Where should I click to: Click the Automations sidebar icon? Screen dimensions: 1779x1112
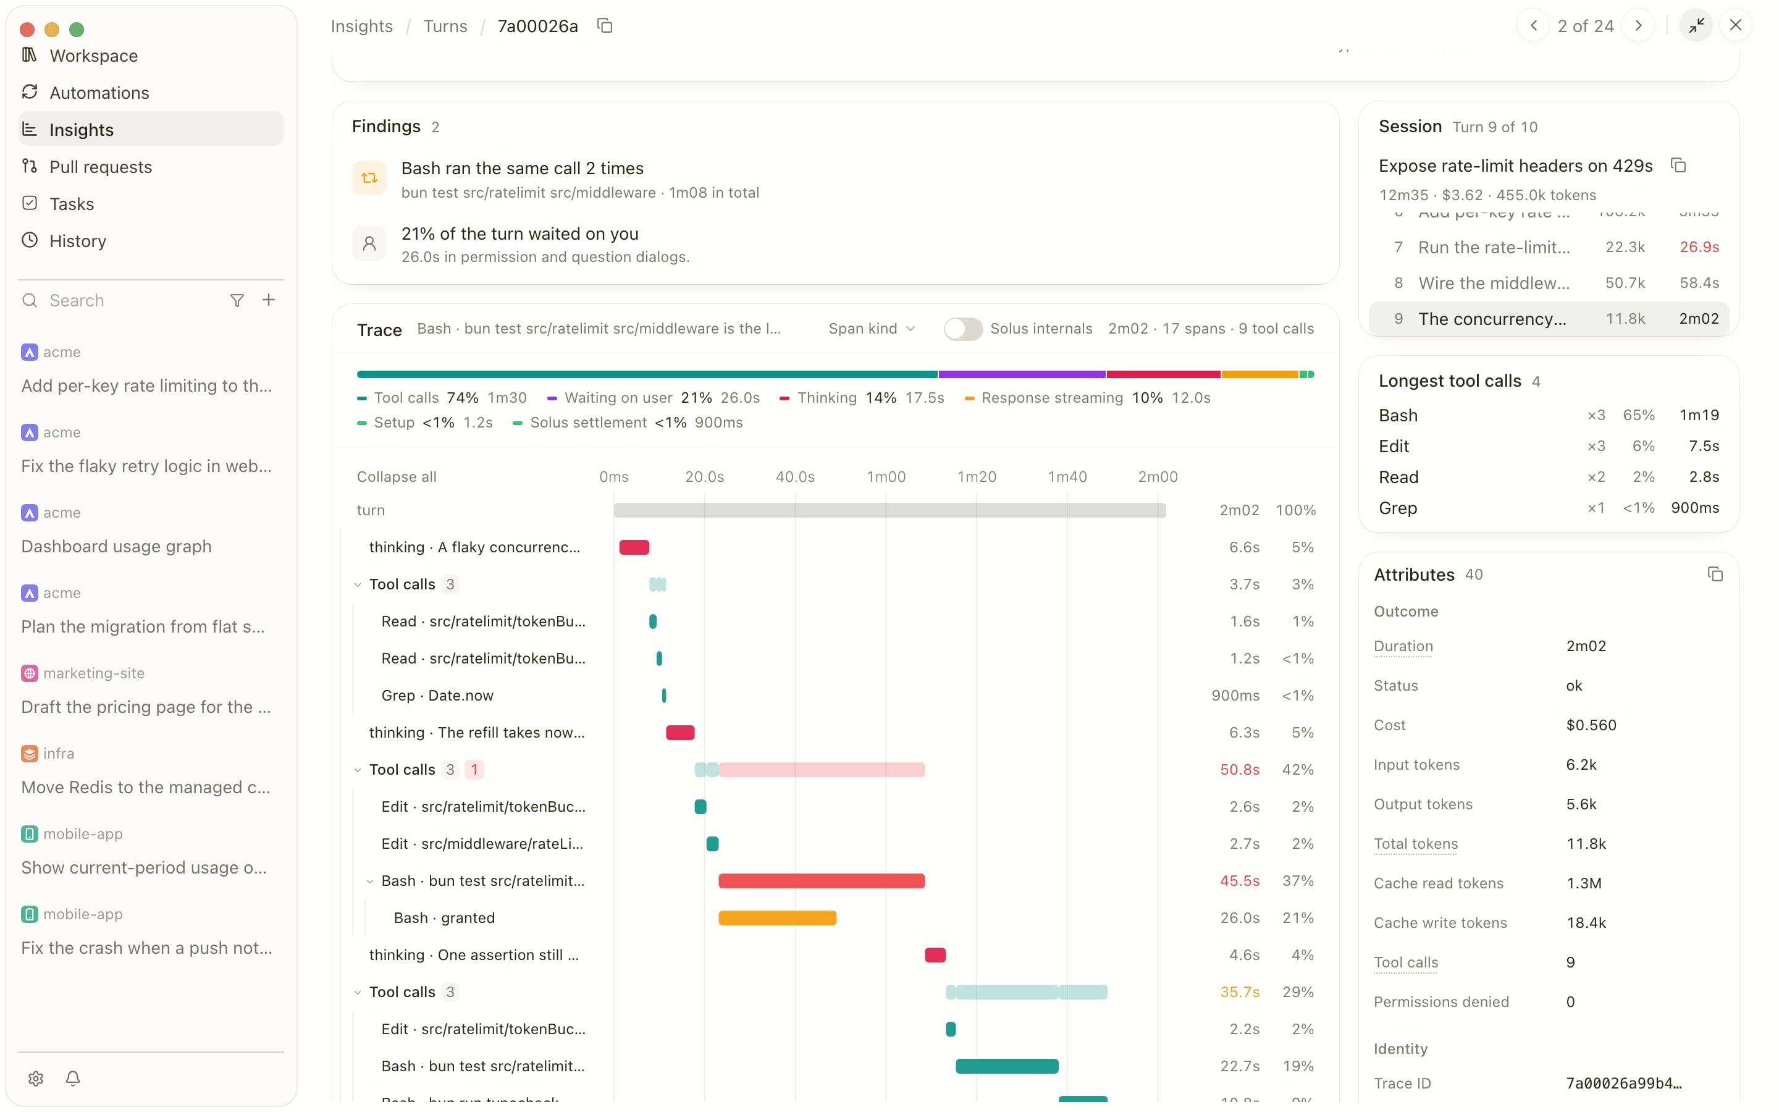(30, 92)
